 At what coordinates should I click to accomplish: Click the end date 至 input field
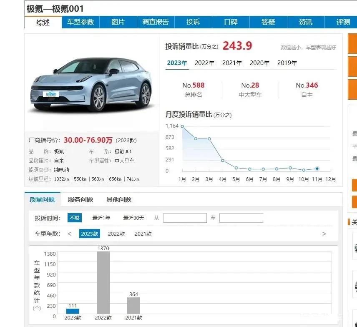coord(241,218)
